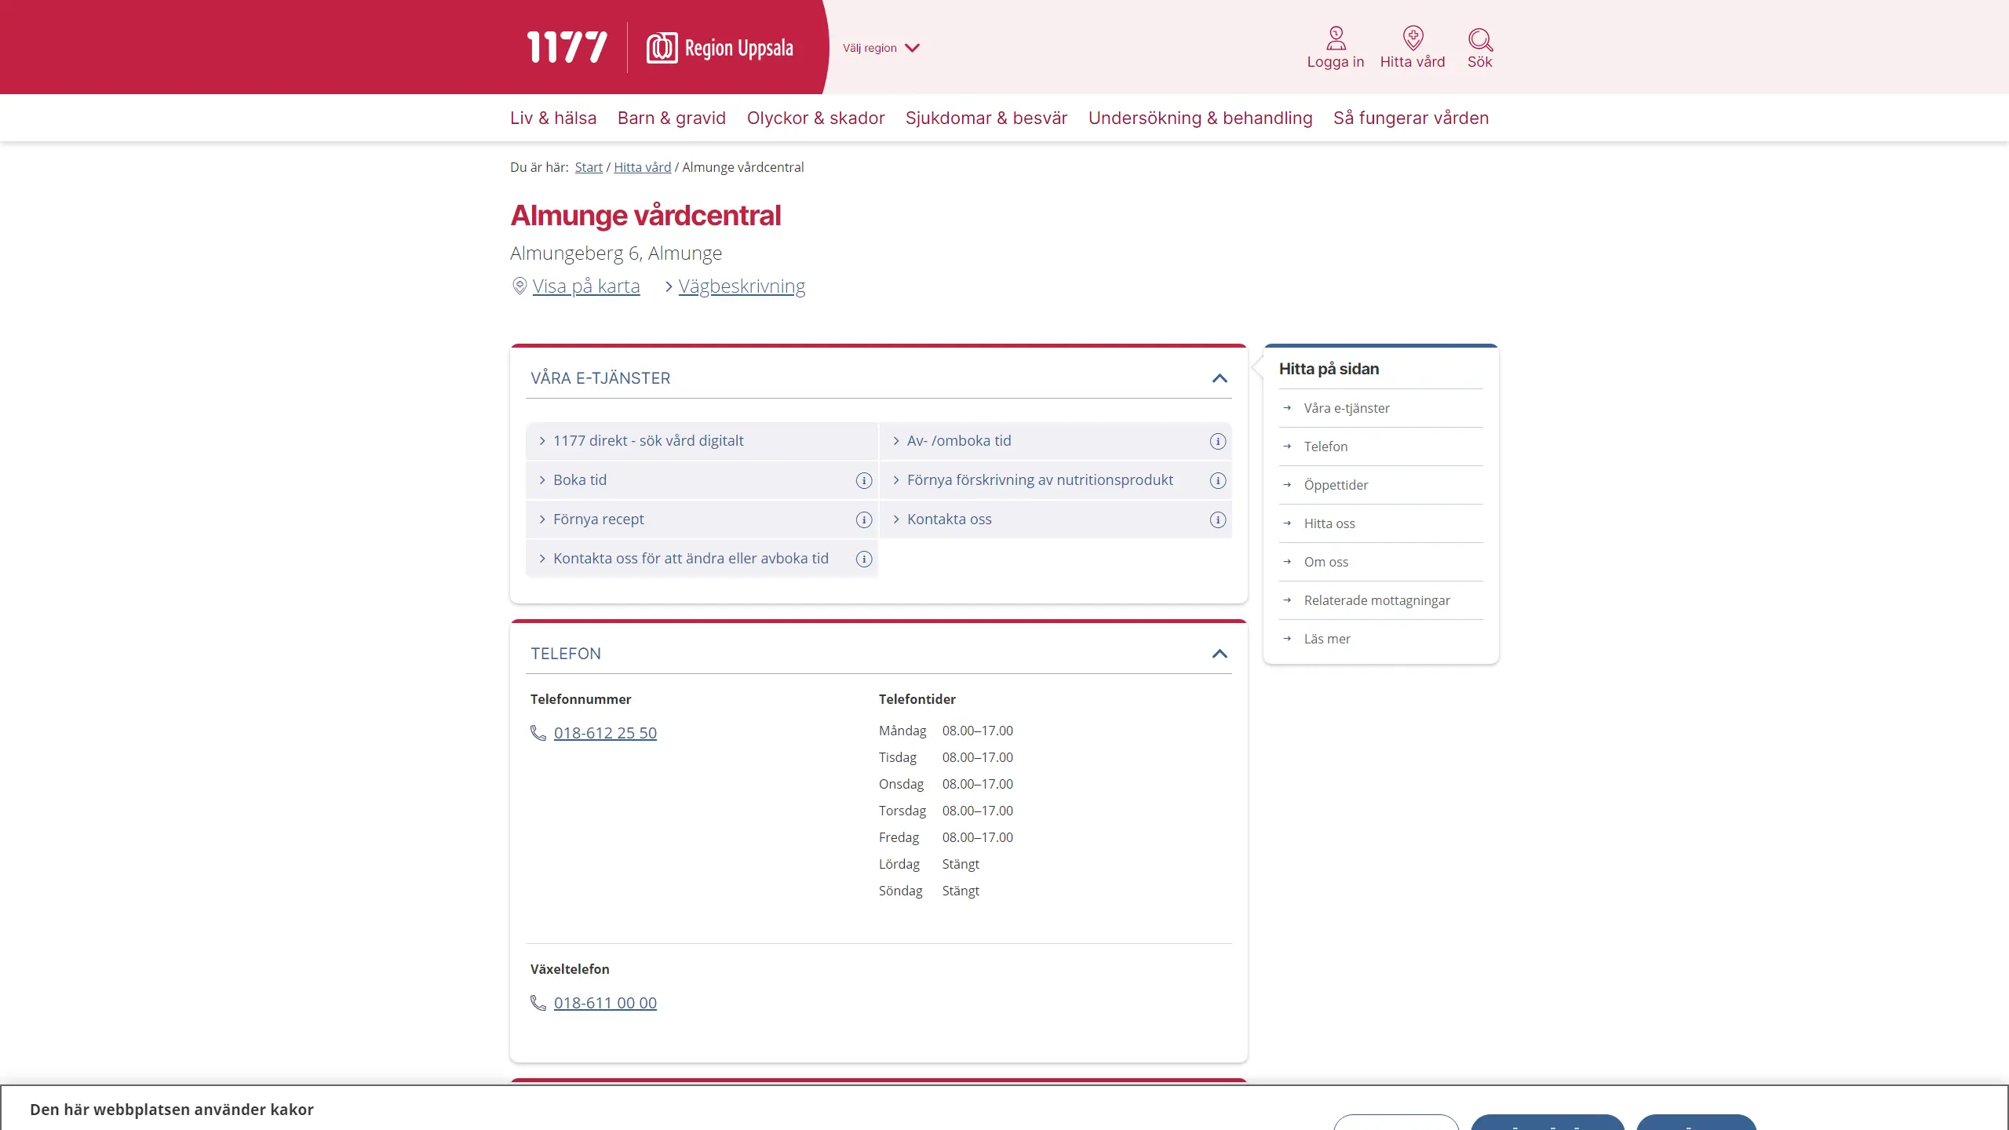Open Liv & hälsa menu

553,118
